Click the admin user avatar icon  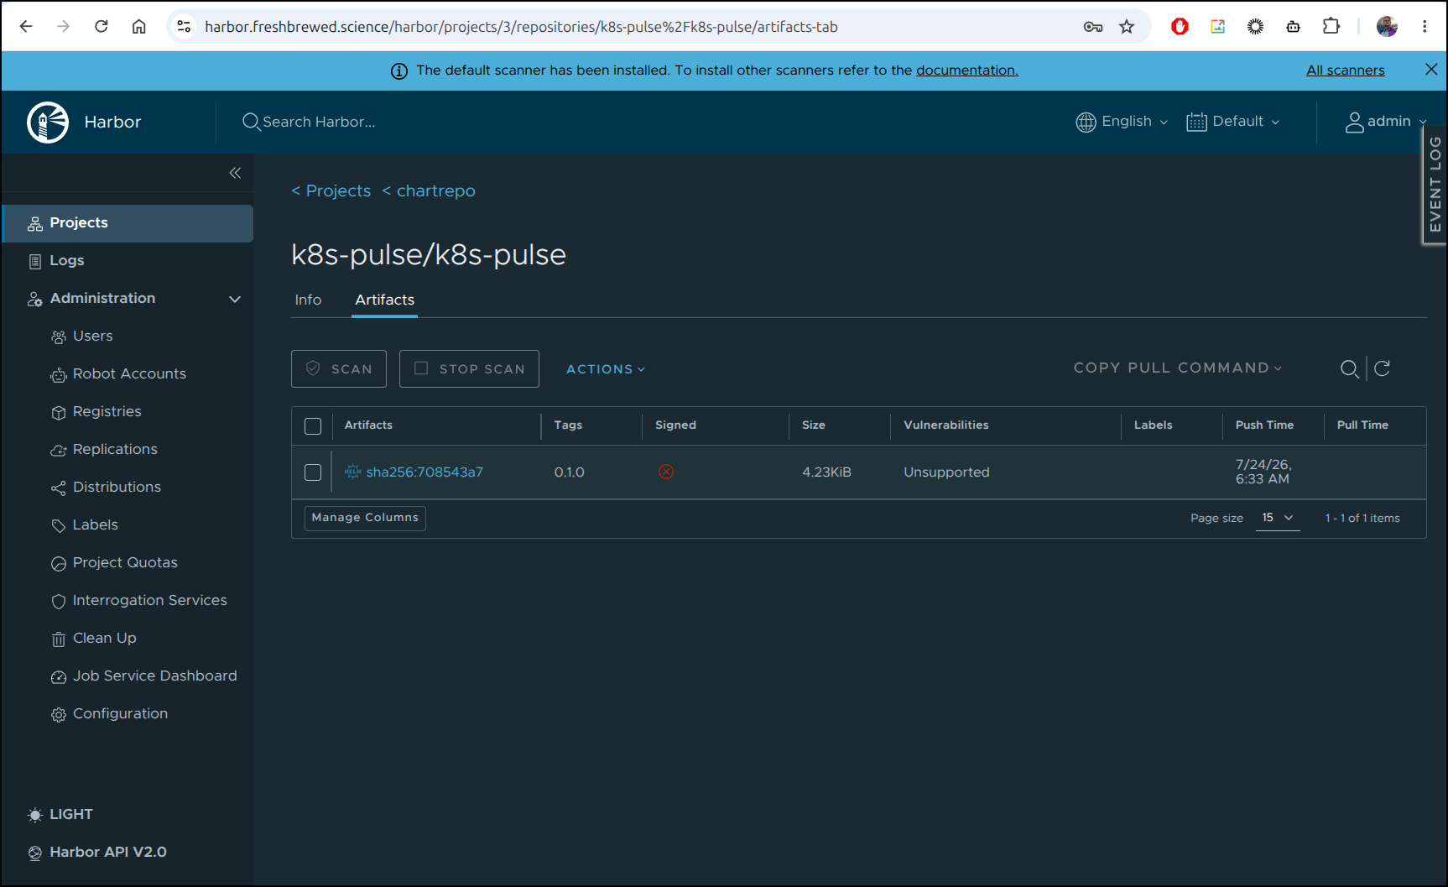point(1354,123)
